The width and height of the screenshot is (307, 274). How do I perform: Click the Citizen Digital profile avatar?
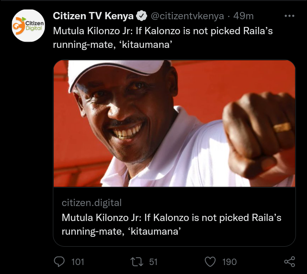coord(29,26)
